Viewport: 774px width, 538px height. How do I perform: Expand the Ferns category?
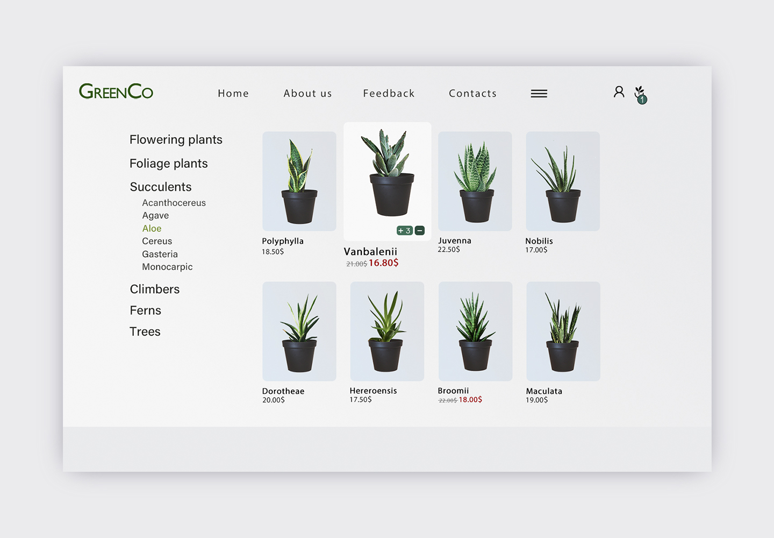[146, 310]
